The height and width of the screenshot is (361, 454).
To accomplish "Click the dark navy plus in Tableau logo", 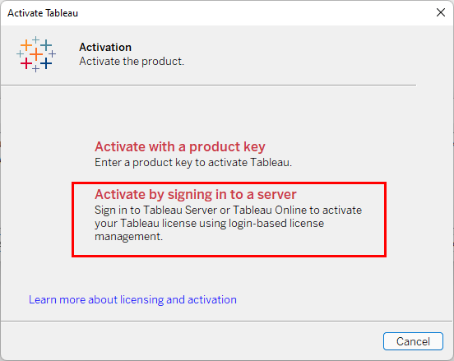I will 46,63.
